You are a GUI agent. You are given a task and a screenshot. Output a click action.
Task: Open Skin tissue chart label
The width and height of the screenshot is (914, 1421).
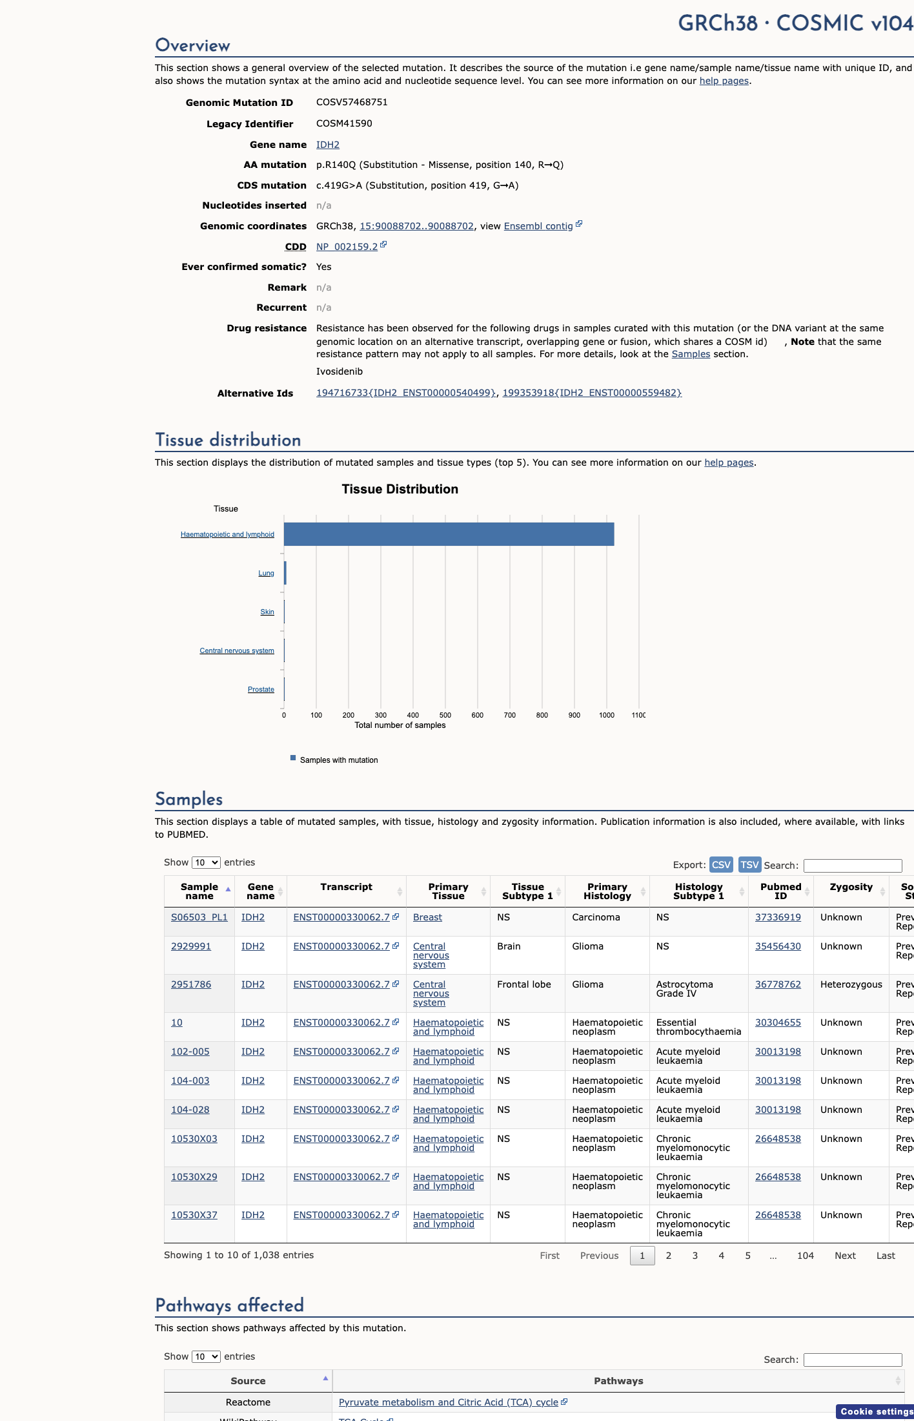(267, 612)
